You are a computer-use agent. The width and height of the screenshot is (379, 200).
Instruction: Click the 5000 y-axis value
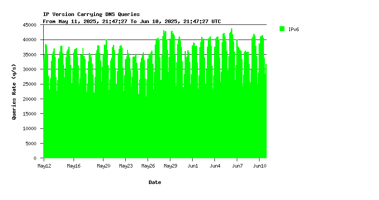31,144
